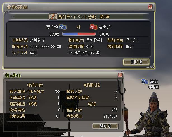The width and height of the screenshot is (172, 137).
Task: Click the crossed swords battle icon
Action: tap(53, 17)
